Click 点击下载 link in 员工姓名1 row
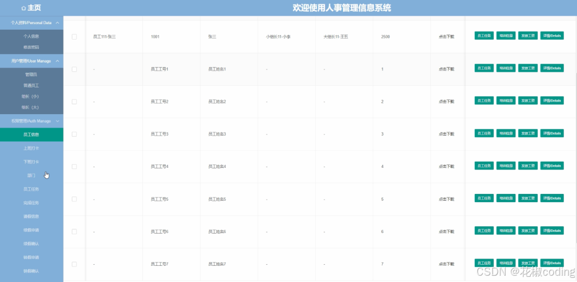Viewport: 577px width, 282px height. (x=446, y=69)
